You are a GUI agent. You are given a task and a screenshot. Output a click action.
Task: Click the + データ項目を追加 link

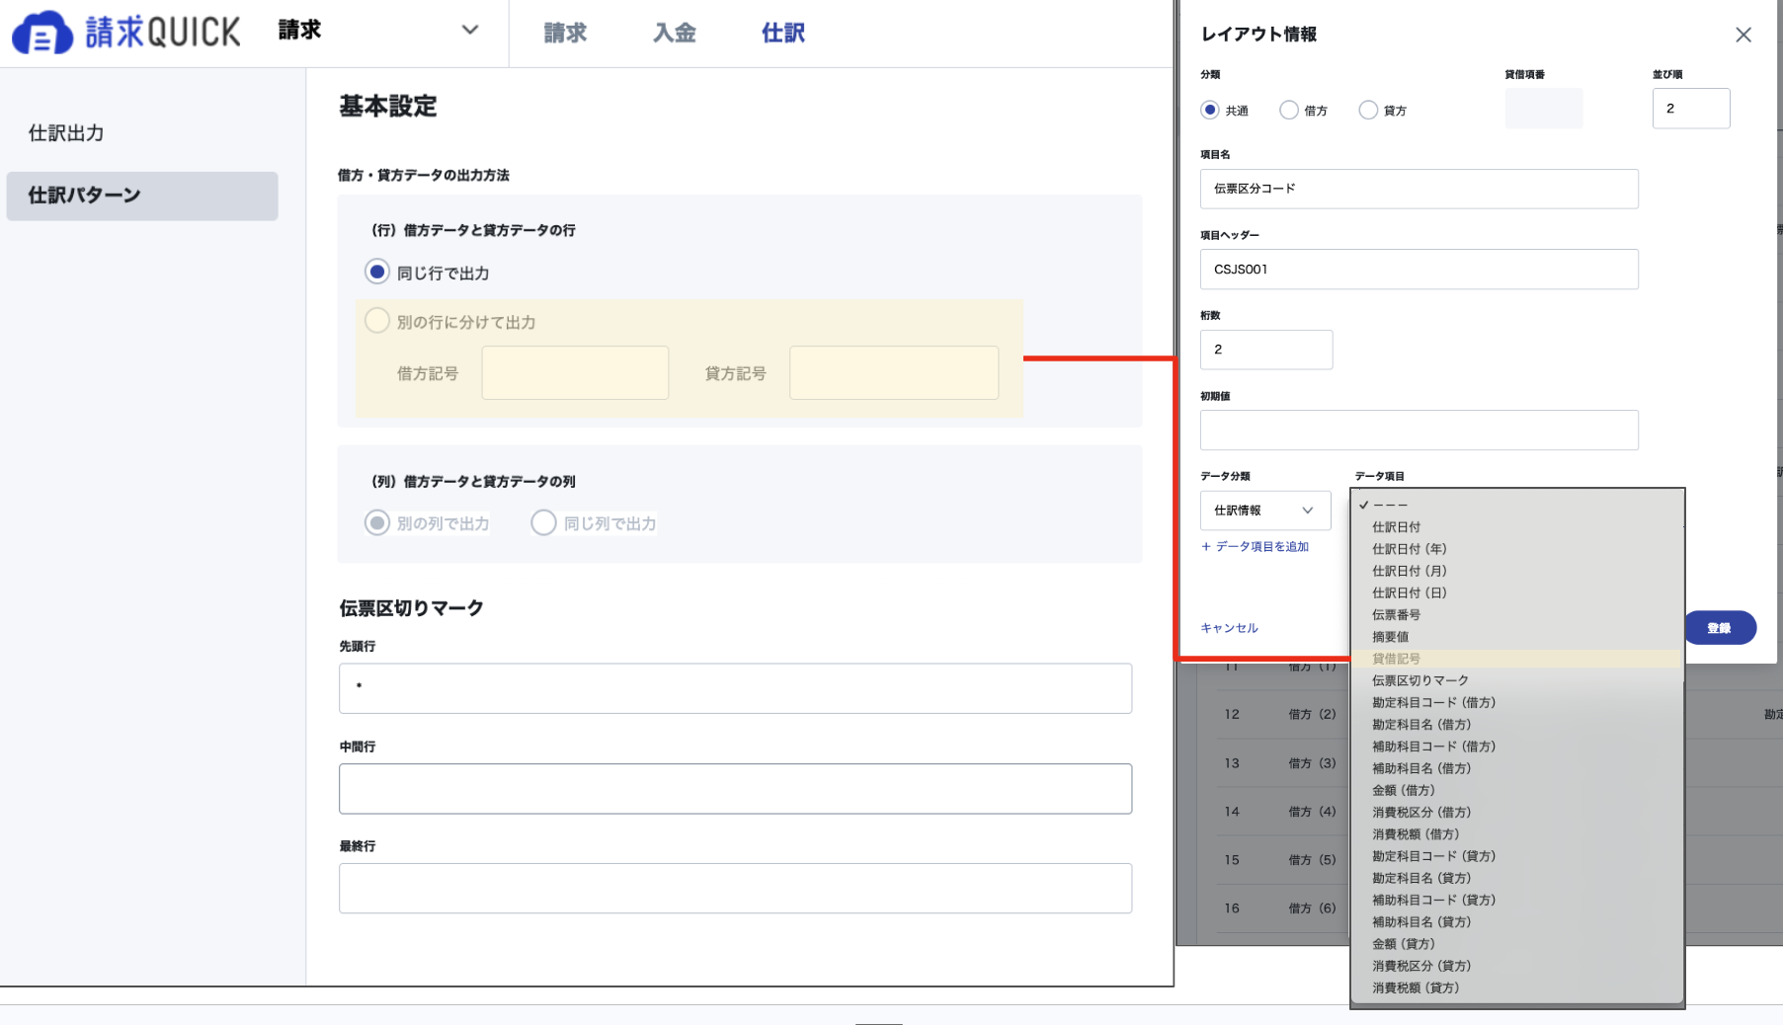click(1255, 546)
